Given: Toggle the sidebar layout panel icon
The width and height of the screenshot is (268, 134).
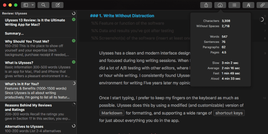Looking at the screenshot, I should tap(26, 5).
